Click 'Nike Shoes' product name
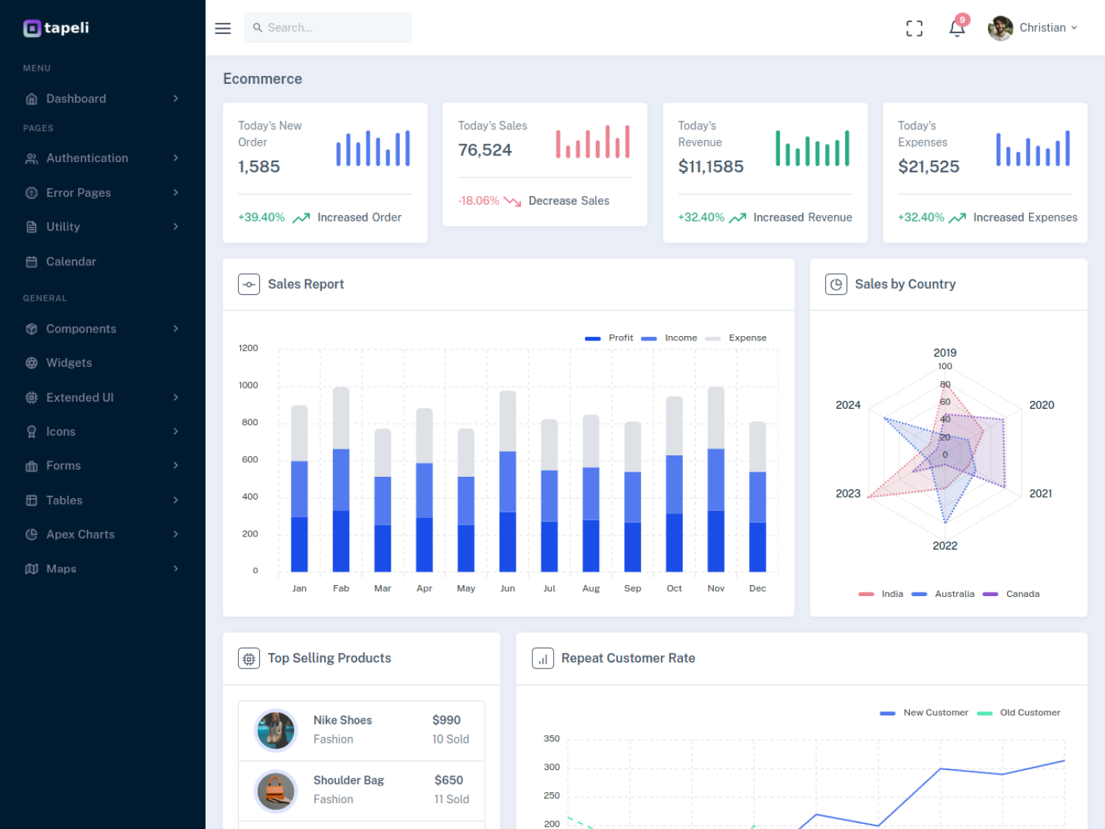Screen dimensions: 1105x829 pos(343,721)
